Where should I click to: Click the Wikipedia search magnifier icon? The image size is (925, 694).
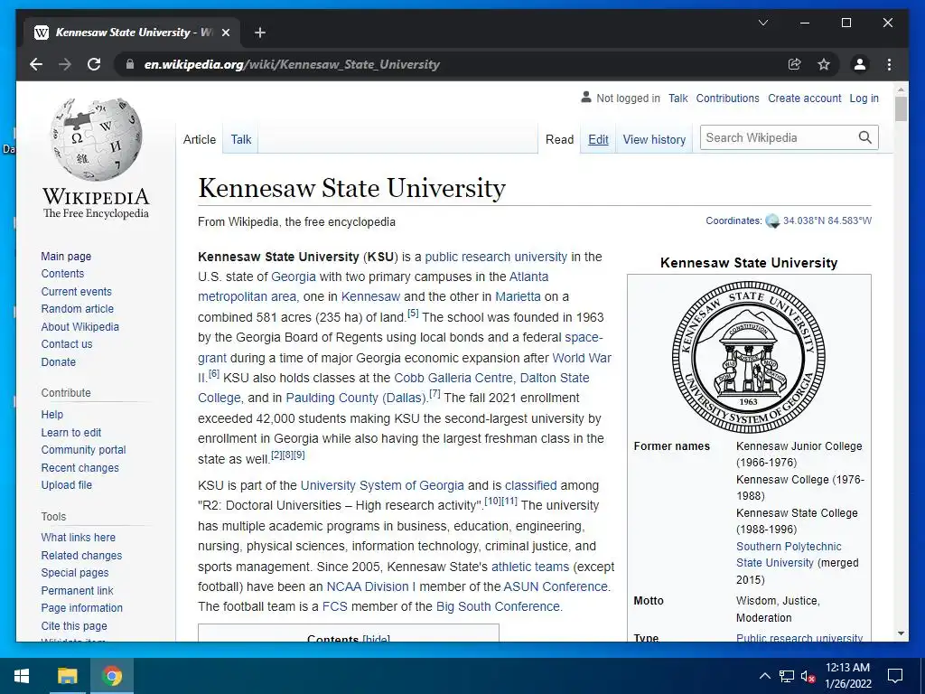[864, 137]
